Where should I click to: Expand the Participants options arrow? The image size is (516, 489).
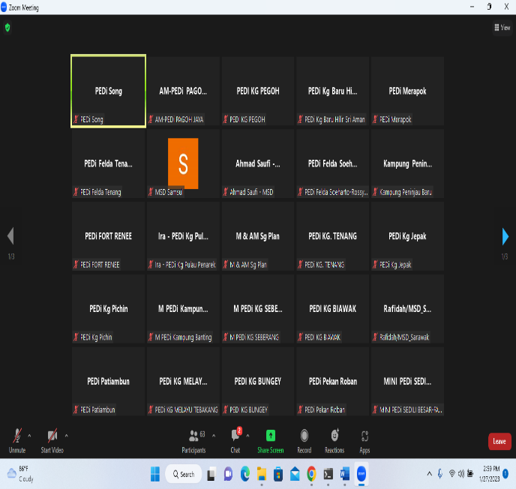click(x=214, y=435)
